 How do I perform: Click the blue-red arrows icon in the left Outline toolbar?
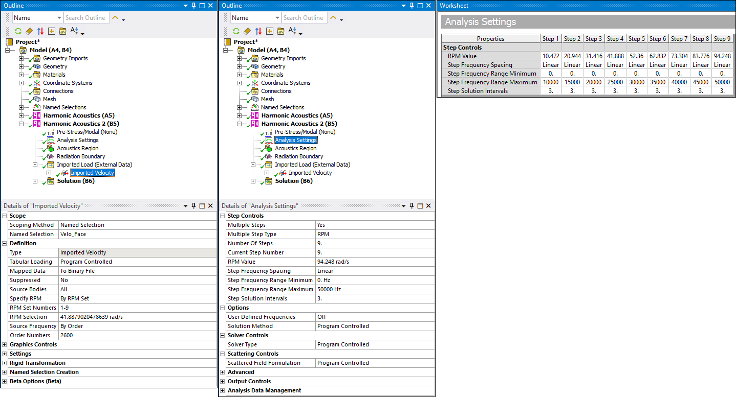click(x=40, y=31)
